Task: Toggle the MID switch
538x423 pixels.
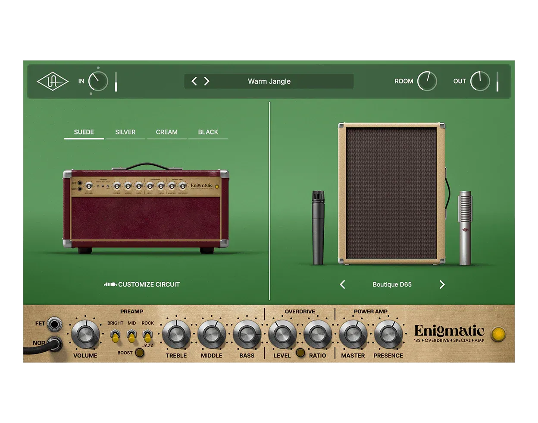Action: pyautogui.click(x=131, y=335)
